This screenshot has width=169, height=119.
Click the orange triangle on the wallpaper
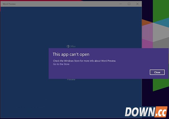(145, 23)
